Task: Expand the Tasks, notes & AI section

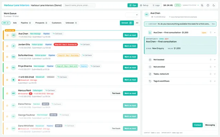Action: pos(214,74)
